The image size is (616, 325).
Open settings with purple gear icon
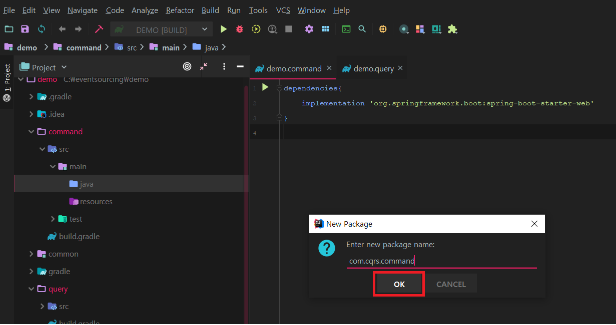[x=309, y=29]
